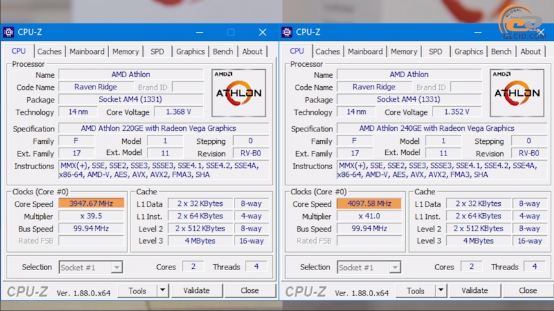Select the SPD tab in left window
Viewport: 554px width, 311px height.
(157, 51)
